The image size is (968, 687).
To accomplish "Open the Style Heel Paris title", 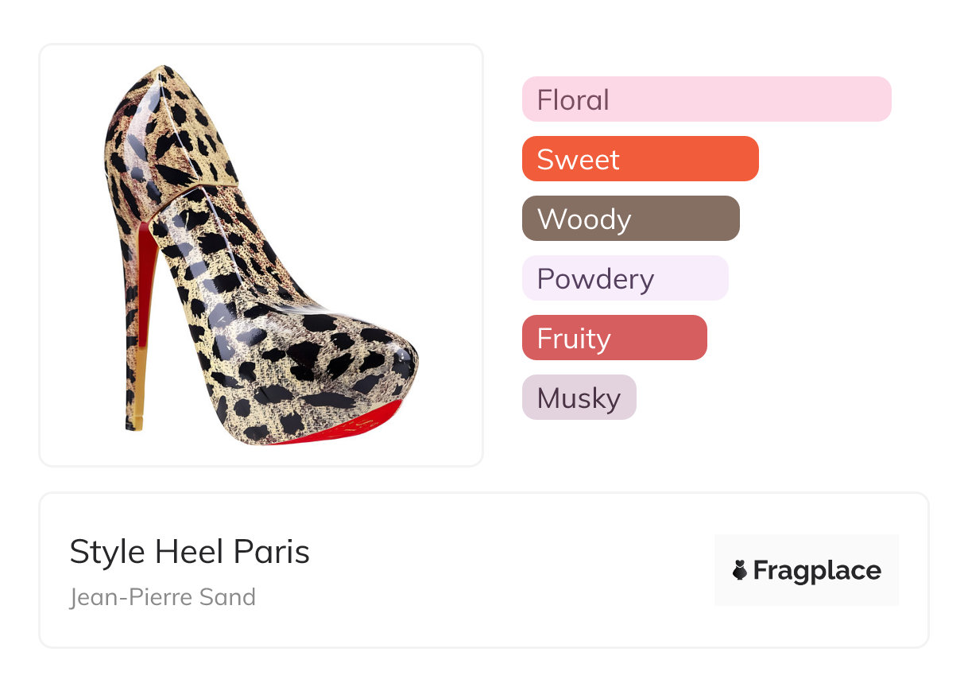I will 189,552.
